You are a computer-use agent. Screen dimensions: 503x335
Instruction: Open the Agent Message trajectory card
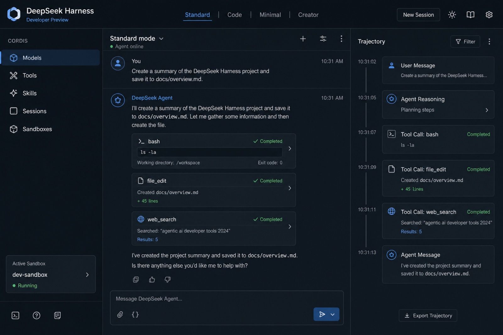pyautogui.click(x=438, y=264)
